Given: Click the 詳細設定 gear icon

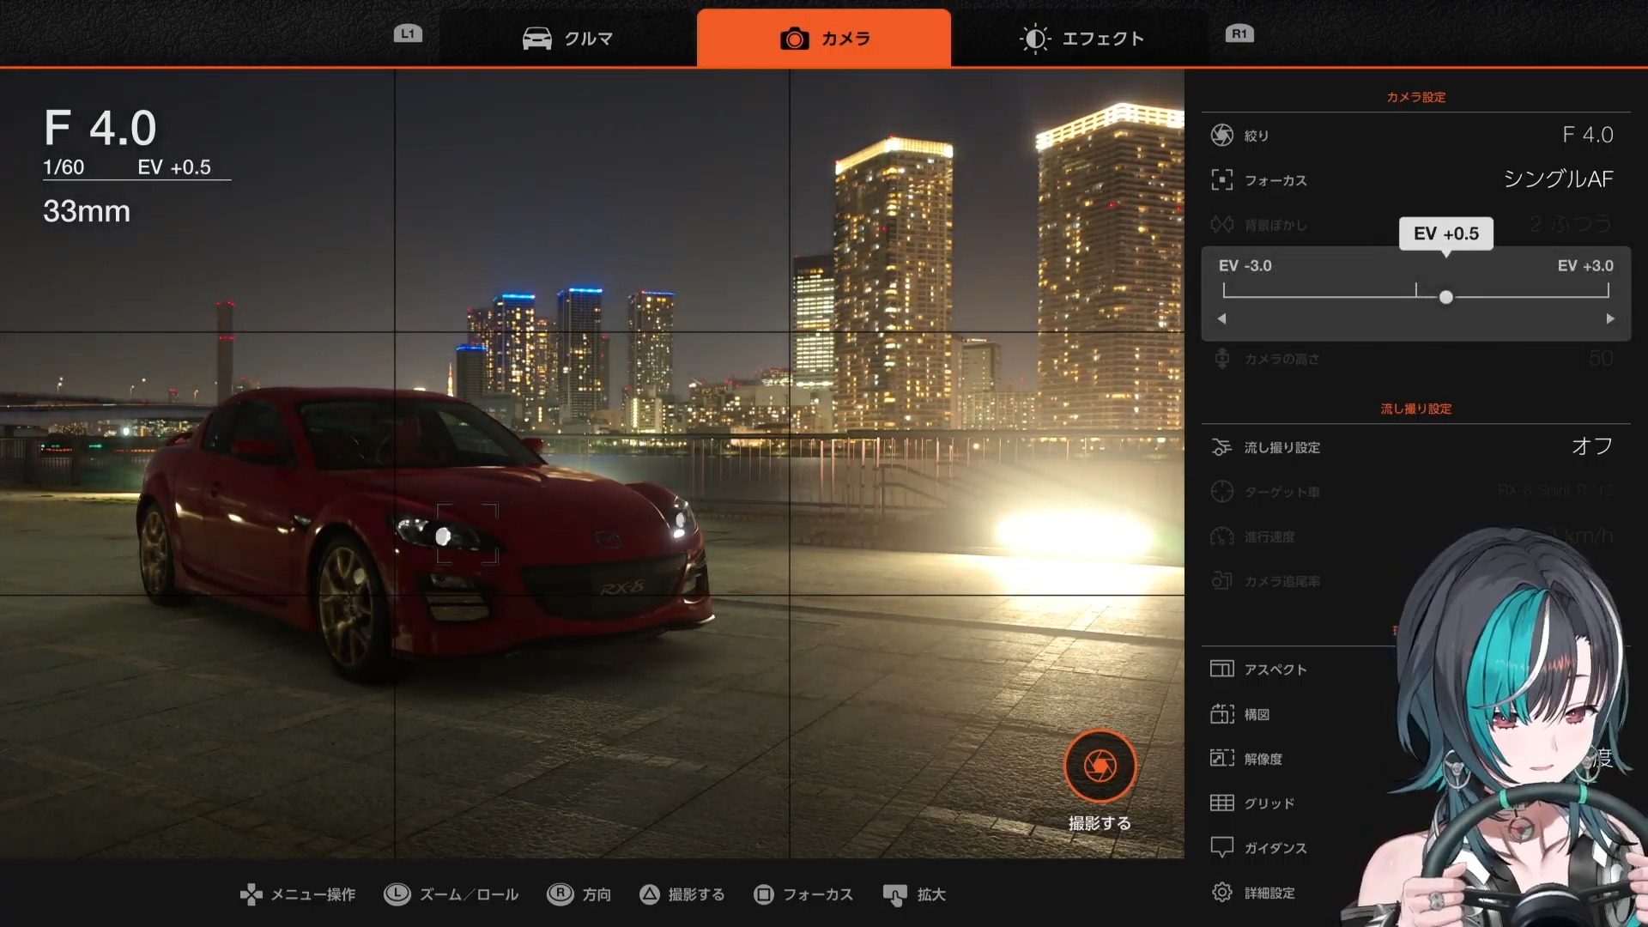Looking at the screenshot, I should click(1221, 892).
